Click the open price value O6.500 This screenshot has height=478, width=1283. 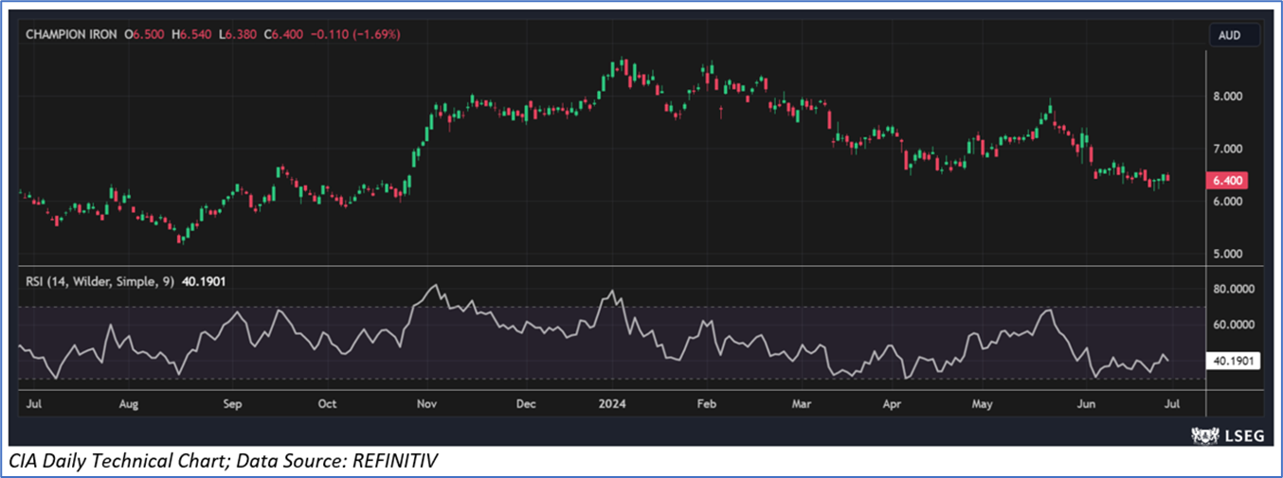(145, 34)
